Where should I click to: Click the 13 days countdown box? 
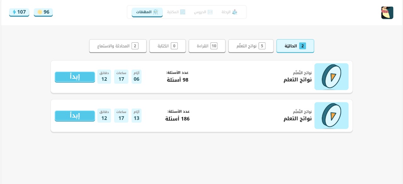[136, 116]
